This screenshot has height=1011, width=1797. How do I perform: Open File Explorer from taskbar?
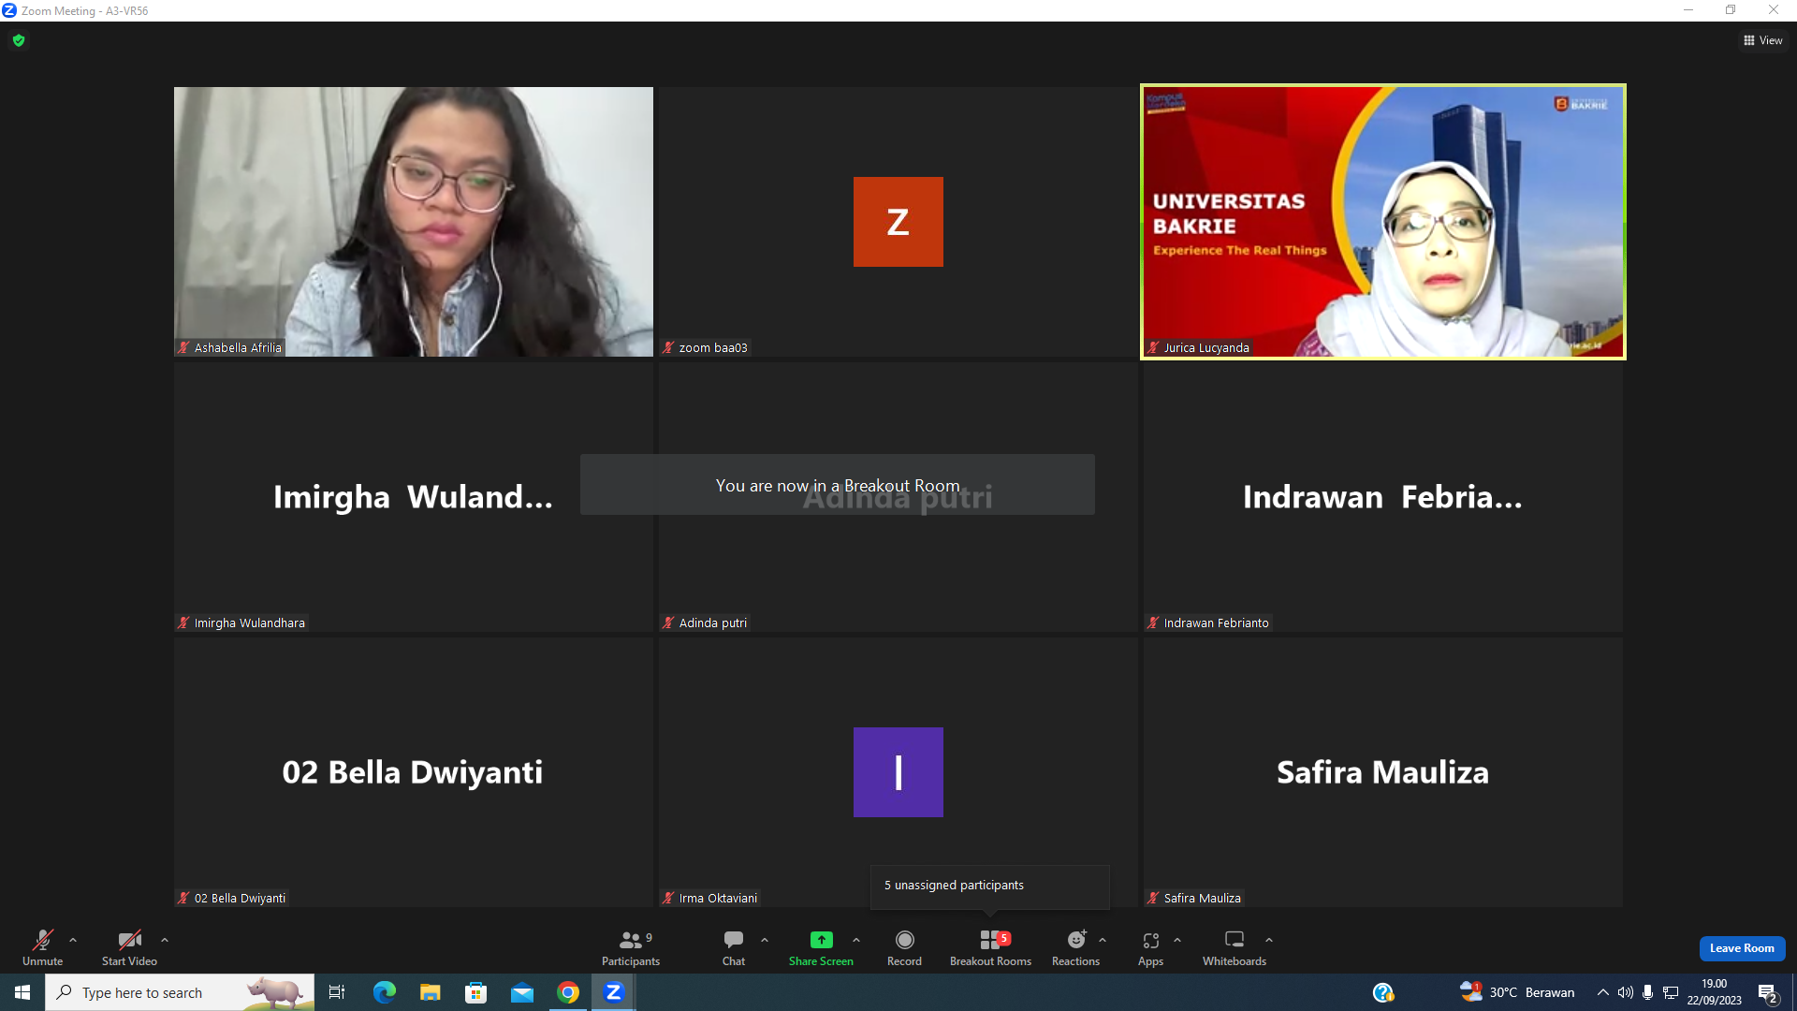[x=430, y=992]
